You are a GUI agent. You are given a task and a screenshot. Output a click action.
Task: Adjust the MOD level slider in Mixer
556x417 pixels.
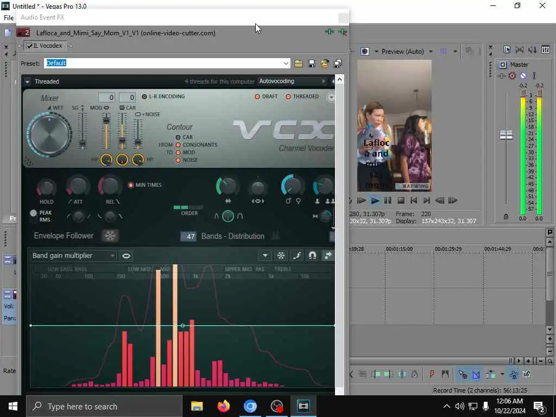point(106,121)
